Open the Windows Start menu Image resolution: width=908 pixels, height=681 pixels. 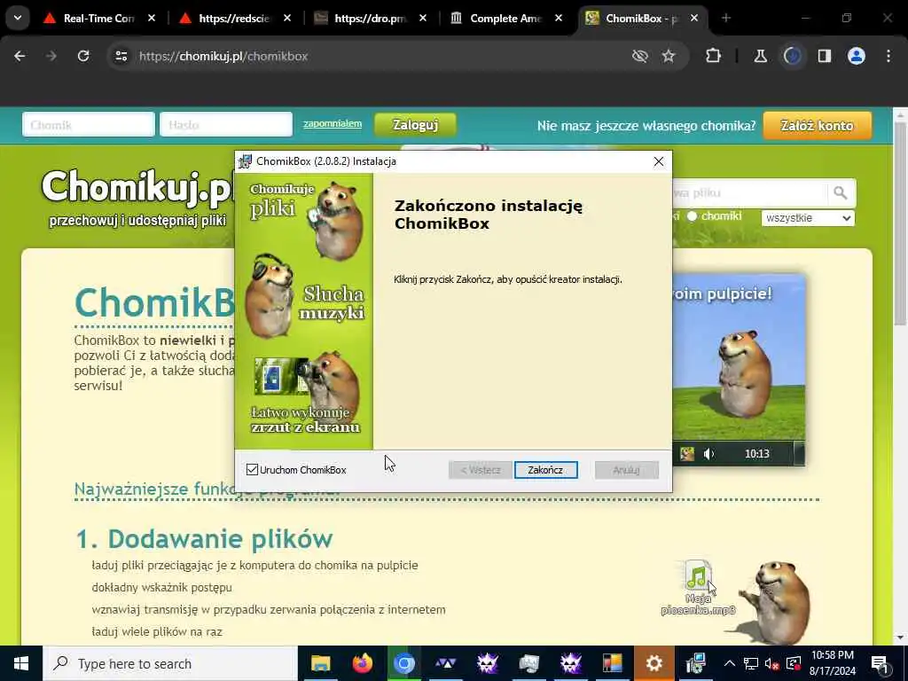(21, 663)
